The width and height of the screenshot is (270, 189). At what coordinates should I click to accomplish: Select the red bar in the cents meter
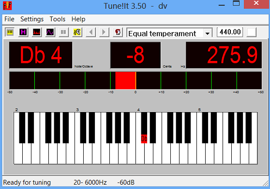click(125, 81)
